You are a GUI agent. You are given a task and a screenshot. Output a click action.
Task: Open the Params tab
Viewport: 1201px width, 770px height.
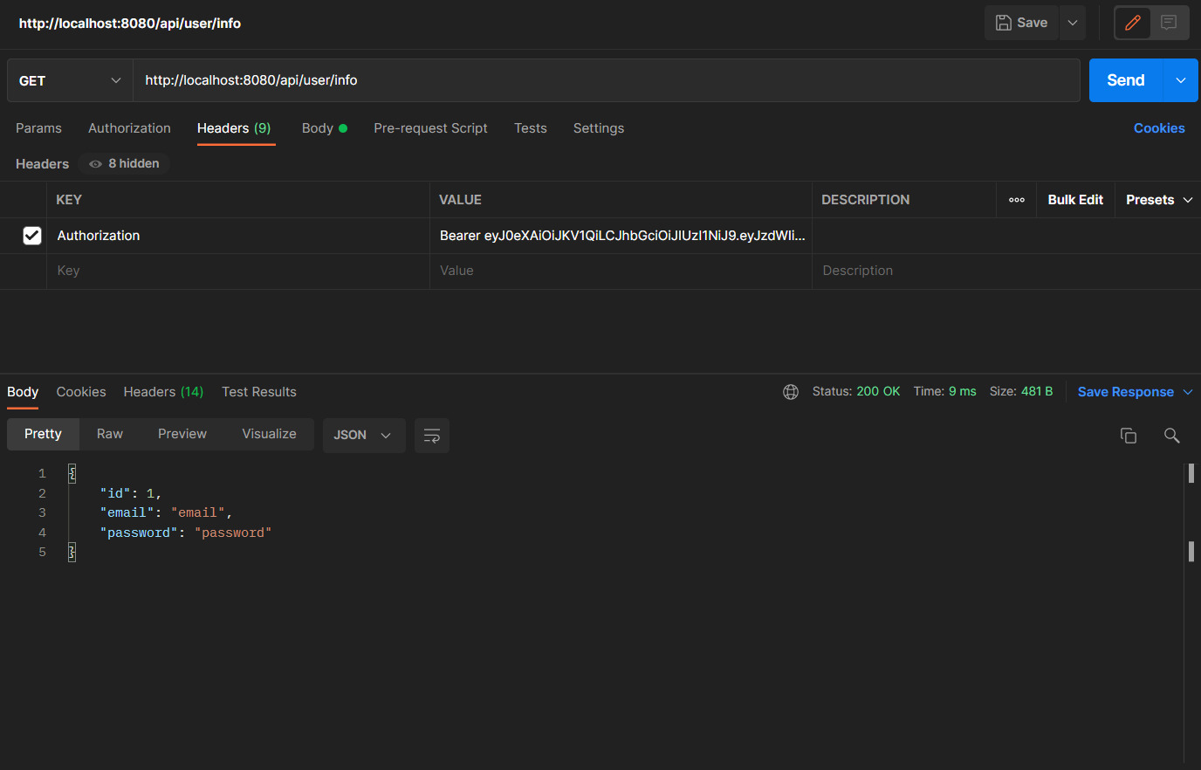[38, 128]
